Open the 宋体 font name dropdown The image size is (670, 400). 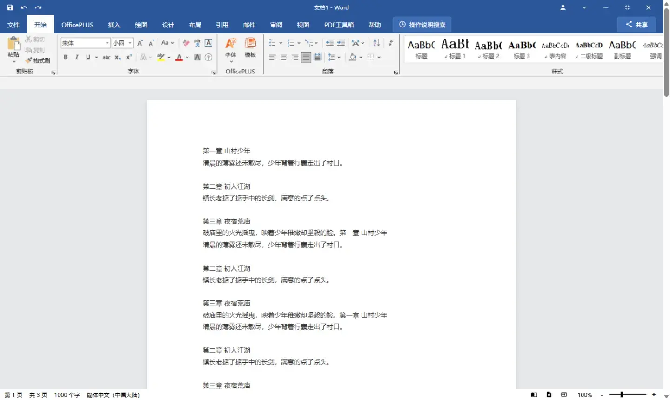107,43
